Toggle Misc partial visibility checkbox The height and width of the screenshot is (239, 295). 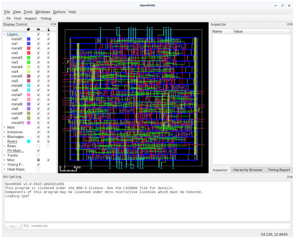pyautogui.click(x=38, y=160)
